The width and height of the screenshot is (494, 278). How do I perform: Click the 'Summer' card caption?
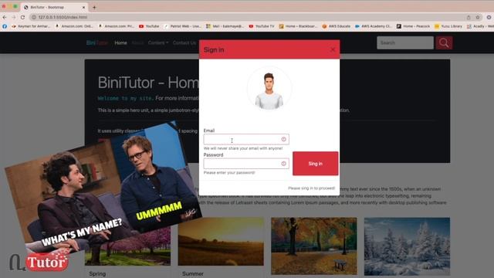[x=192, y=273]
